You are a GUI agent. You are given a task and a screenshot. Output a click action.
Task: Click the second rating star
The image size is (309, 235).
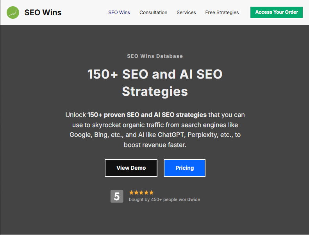(x=136, y=192)
